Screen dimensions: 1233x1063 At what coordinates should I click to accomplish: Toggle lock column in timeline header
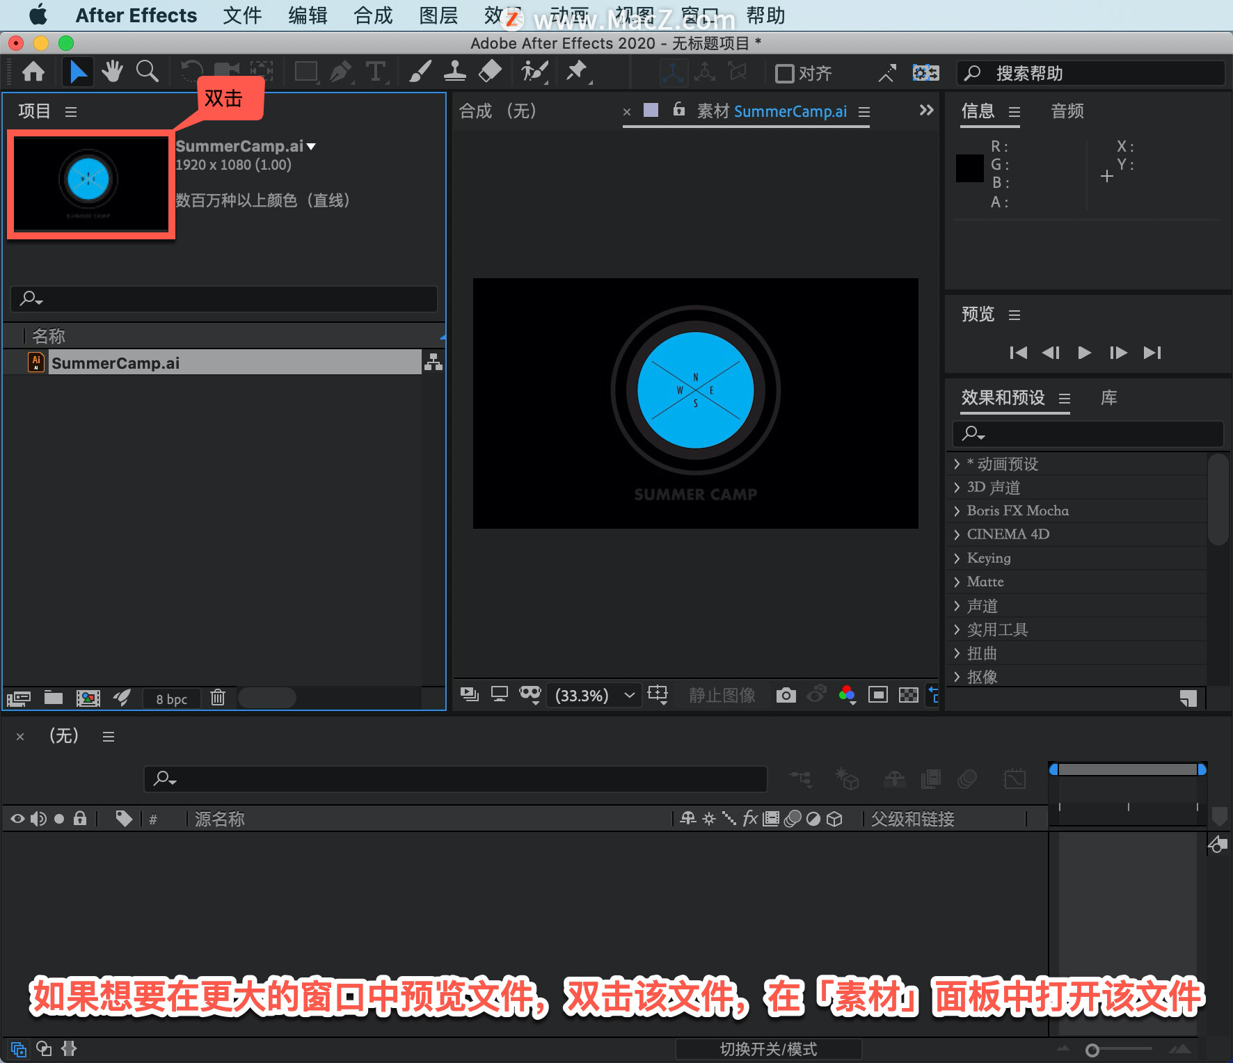[x=80, y=818]
